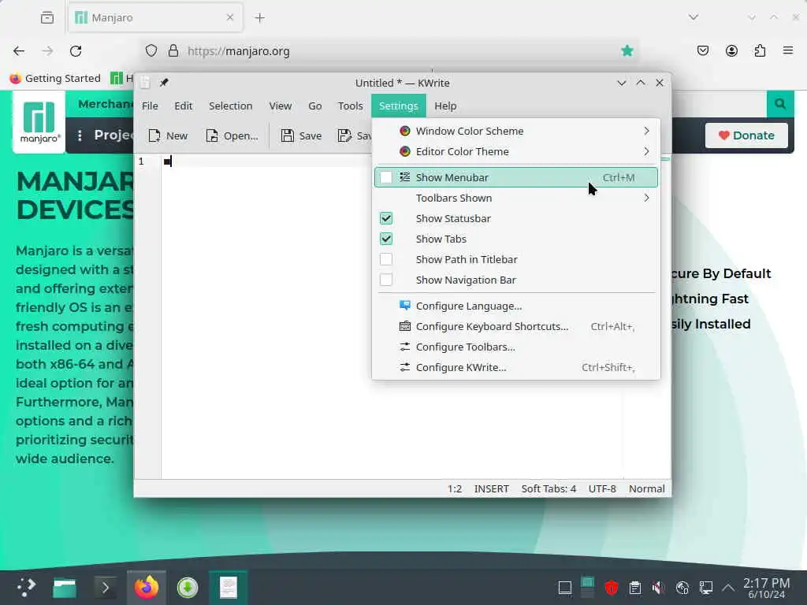Click the Save icon in KWrite toolbar
Viewport: 807px width, 605px height.
tap(287, 135)
